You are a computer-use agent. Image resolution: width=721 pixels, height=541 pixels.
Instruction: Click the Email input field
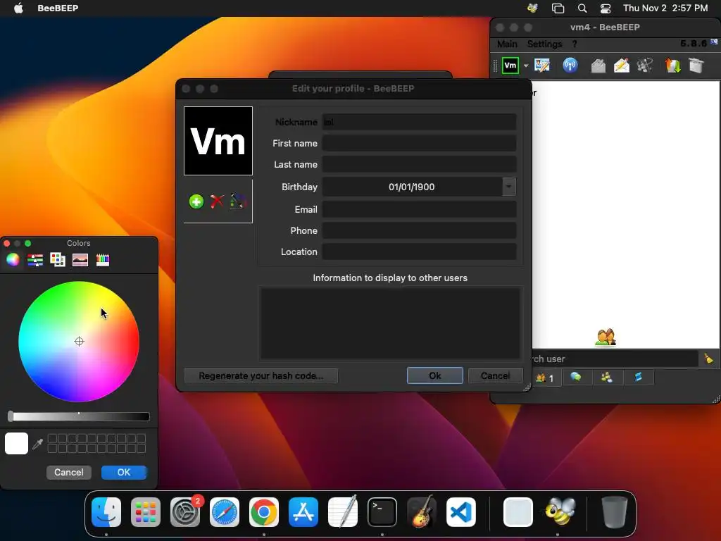click(419, 210)
